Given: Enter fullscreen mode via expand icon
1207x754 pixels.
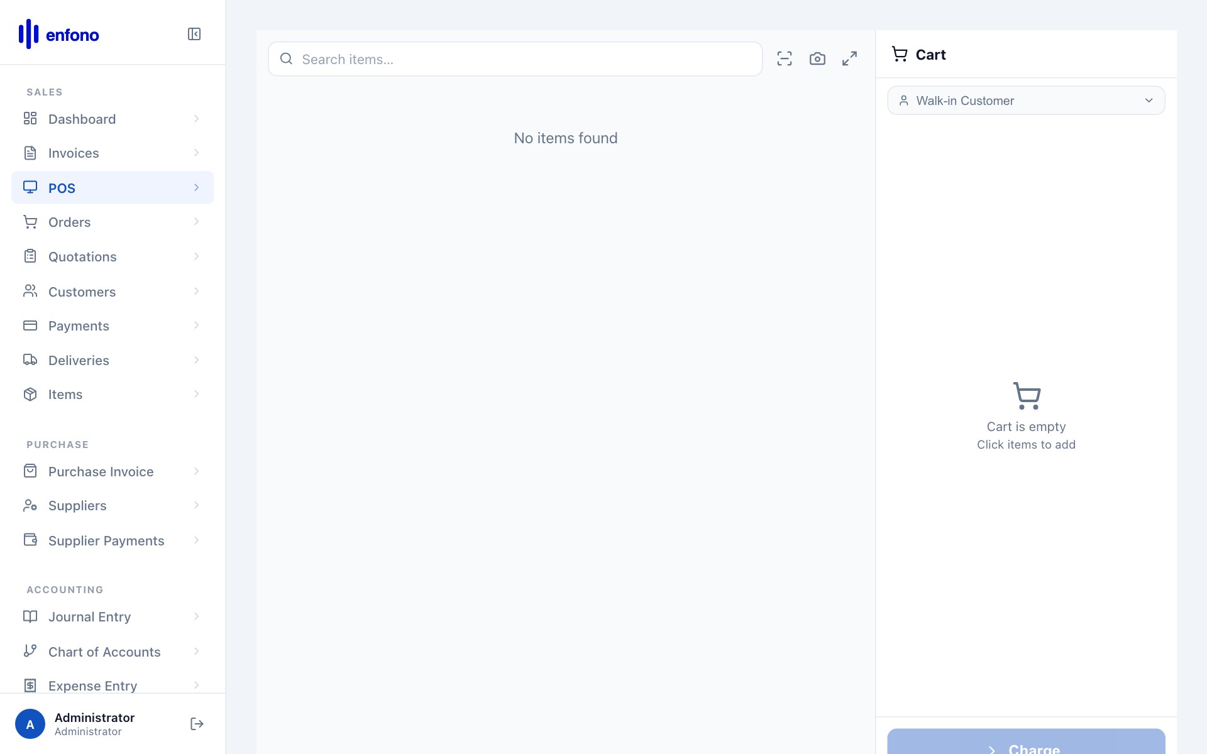Looking at the screenshot, I should pos(850,58).
